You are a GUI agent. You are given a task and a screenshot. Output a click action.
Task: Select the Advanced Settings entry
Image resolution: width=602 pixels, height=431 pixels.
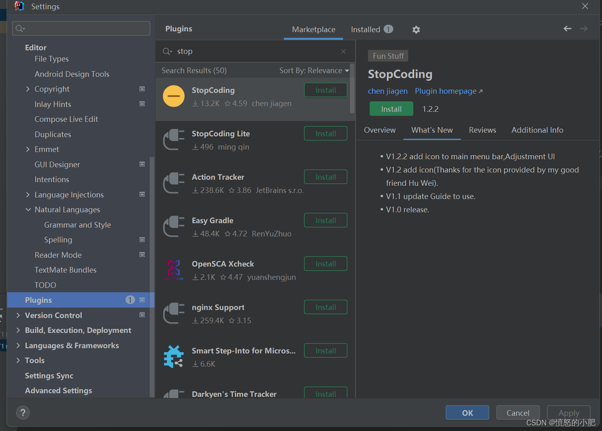click(x=58, y=390)
